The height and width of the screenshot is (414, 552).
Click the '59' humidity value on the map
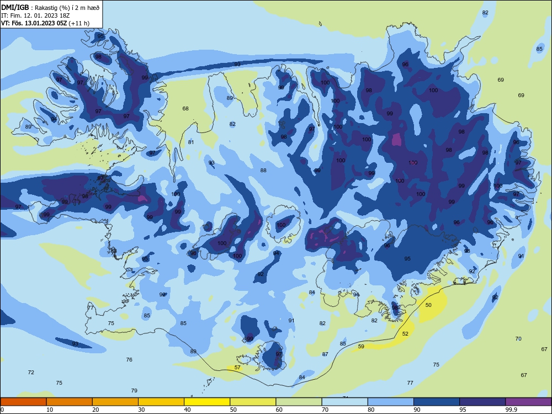click(x=361, y=347)
